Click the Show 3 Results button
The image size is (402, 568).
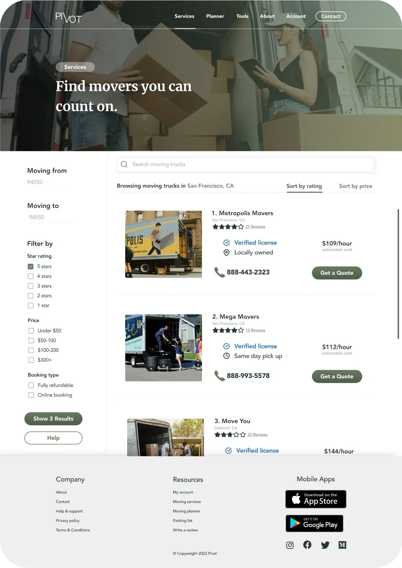[x=53, y=419]
